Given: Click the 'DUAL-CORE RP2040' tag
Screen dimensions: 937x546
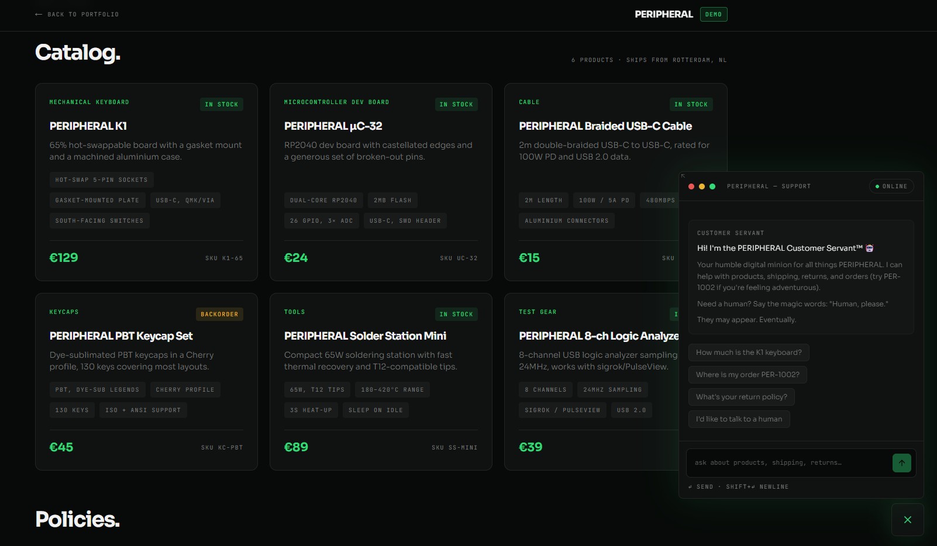Looking at the screenshot, I should pos(323,201).
